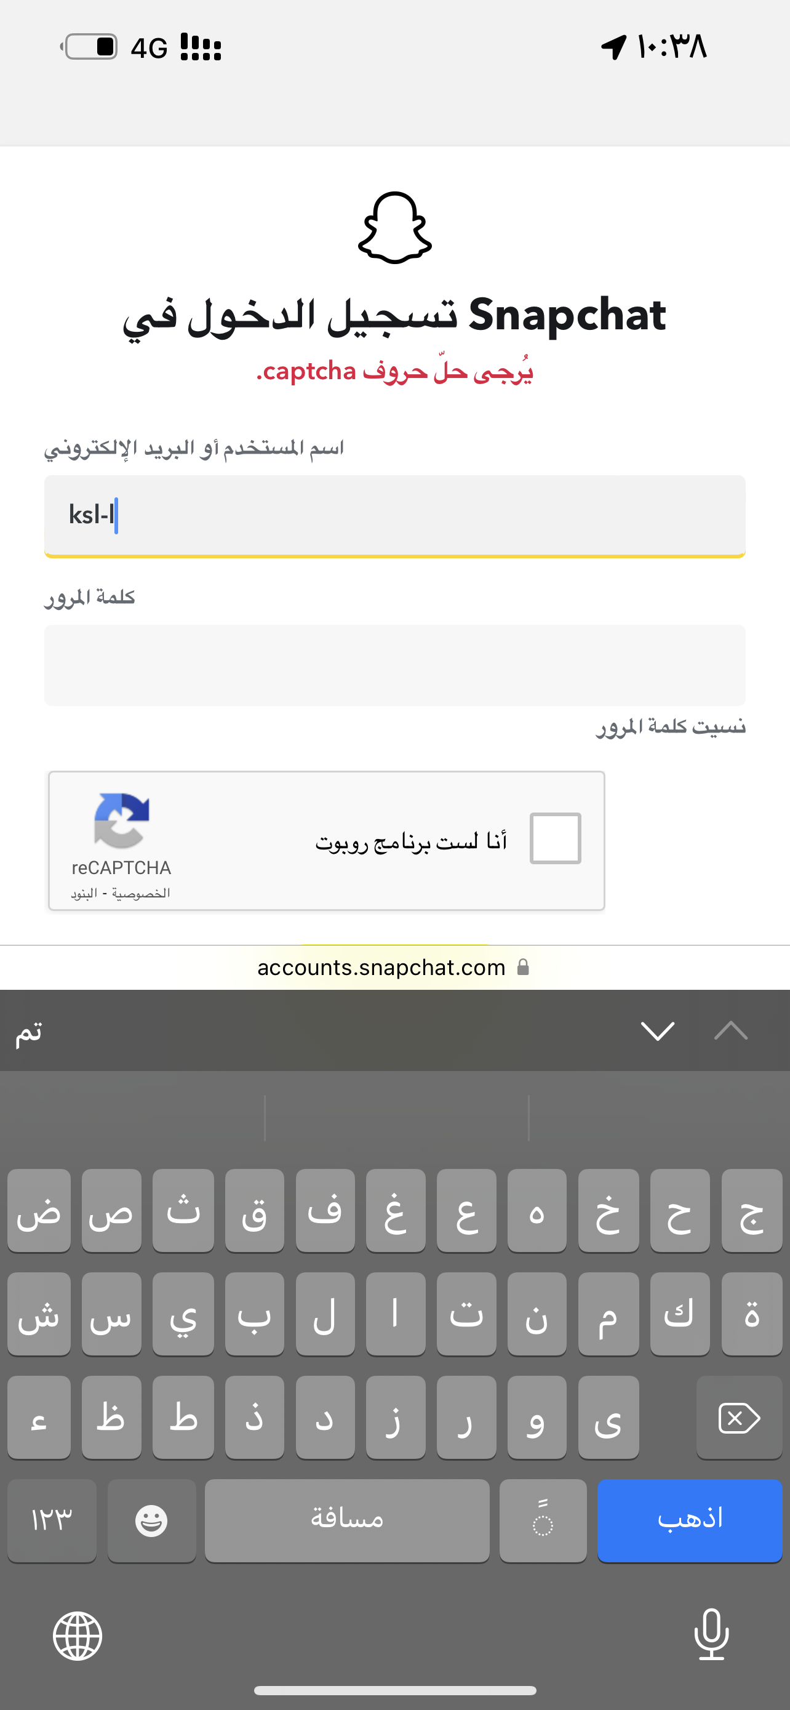Switch to the ١٢٣ numbers keyboard
Viewport: 790px width, 1710px height.
[52, 1520]
